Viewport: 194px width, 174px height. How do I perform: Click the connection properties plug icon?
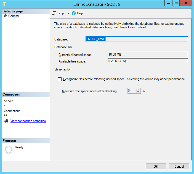coord(6,121)
